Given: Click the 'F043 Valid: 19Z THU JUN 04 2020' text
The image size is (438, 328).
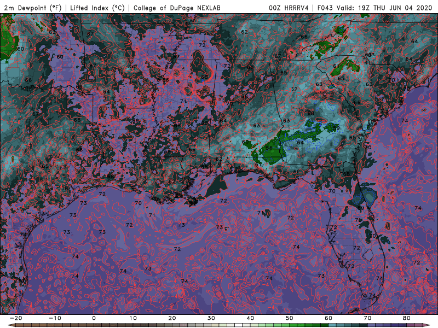Looking at the screenshot, I should (x=375, y=8).
